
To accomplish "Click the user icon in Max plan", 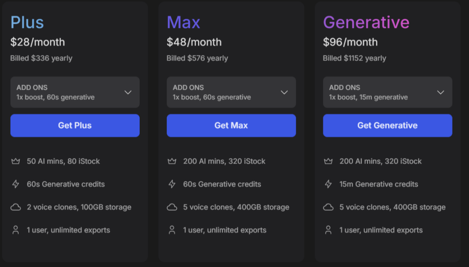I will [172, 230].
